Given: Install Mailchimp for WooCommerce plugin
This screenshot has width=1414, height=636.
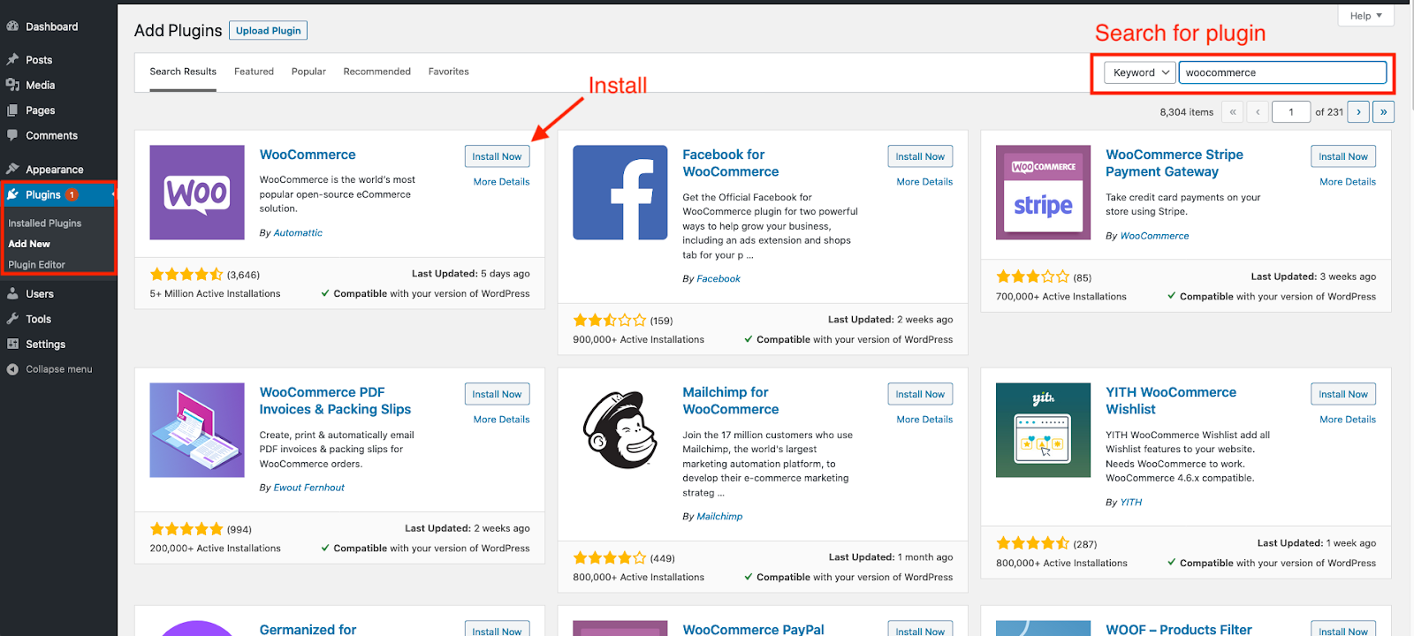Looking at the screenshot, I should [x=920, y=394].
